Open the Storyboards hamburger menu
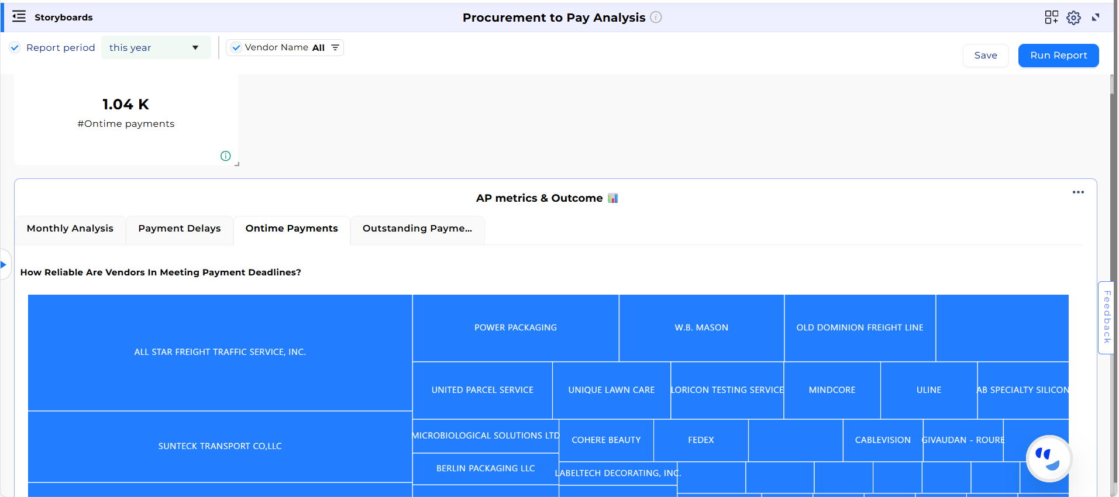This screenshot has width=1119, height=497. click(x=19, y=17)
